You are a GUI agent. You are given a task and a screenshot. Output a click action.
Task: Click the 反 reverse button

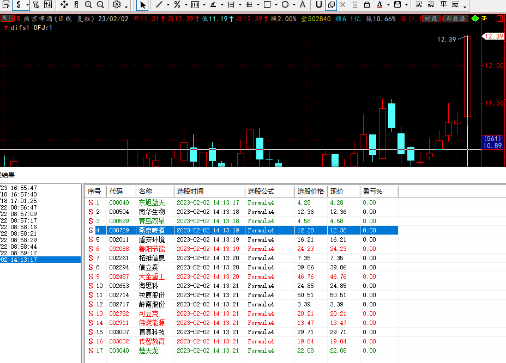click(x=455, y=4)
